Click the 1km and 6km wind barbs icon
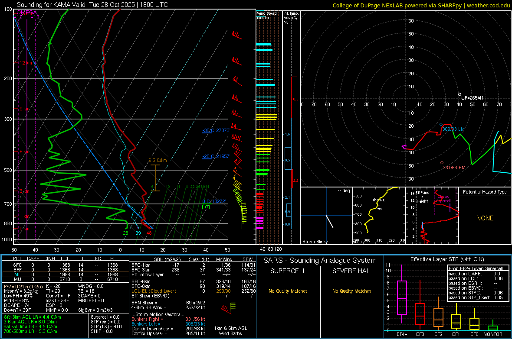 click(x=229, y=308)
